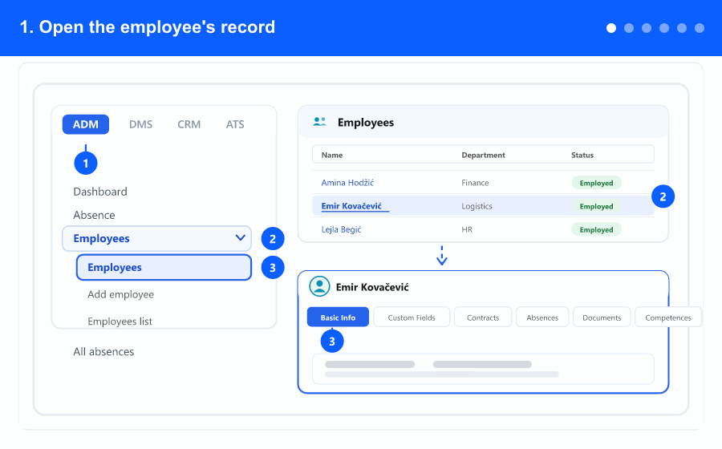Image resolution: width=722 pixels, height=449 pixels.
Task: Open the ADM module tab
Action: coord(86,124)
